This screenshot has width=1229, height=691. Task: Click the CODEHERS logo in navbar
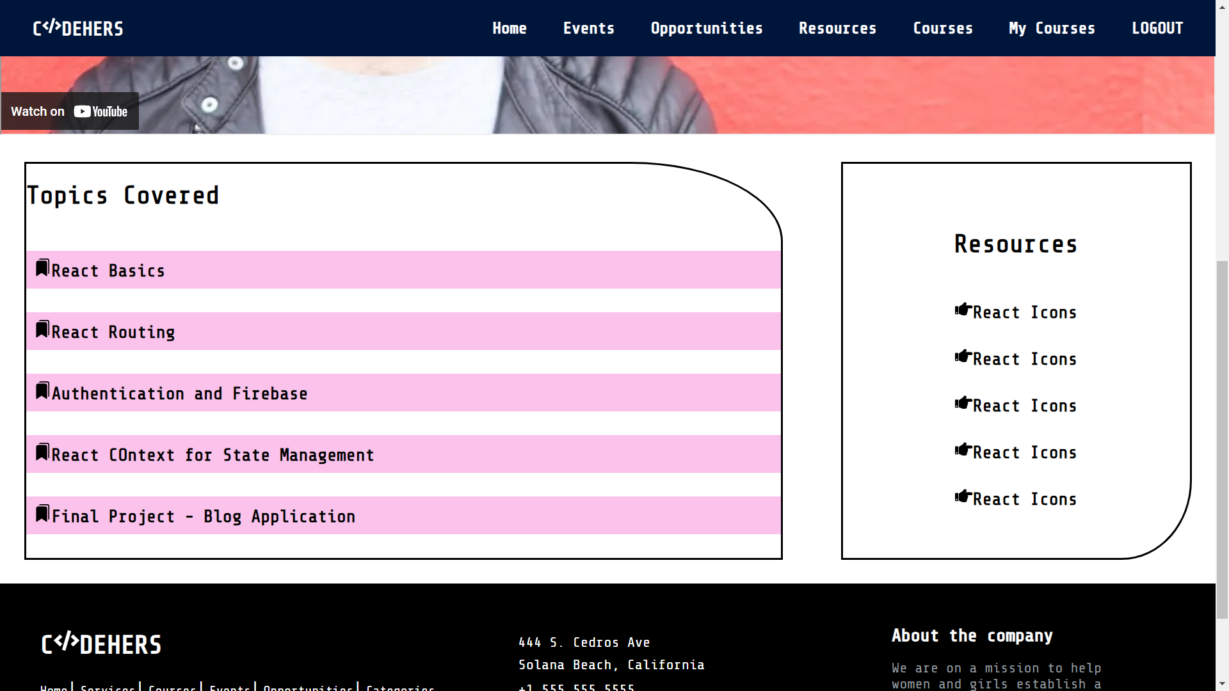(x=78, y=28)
